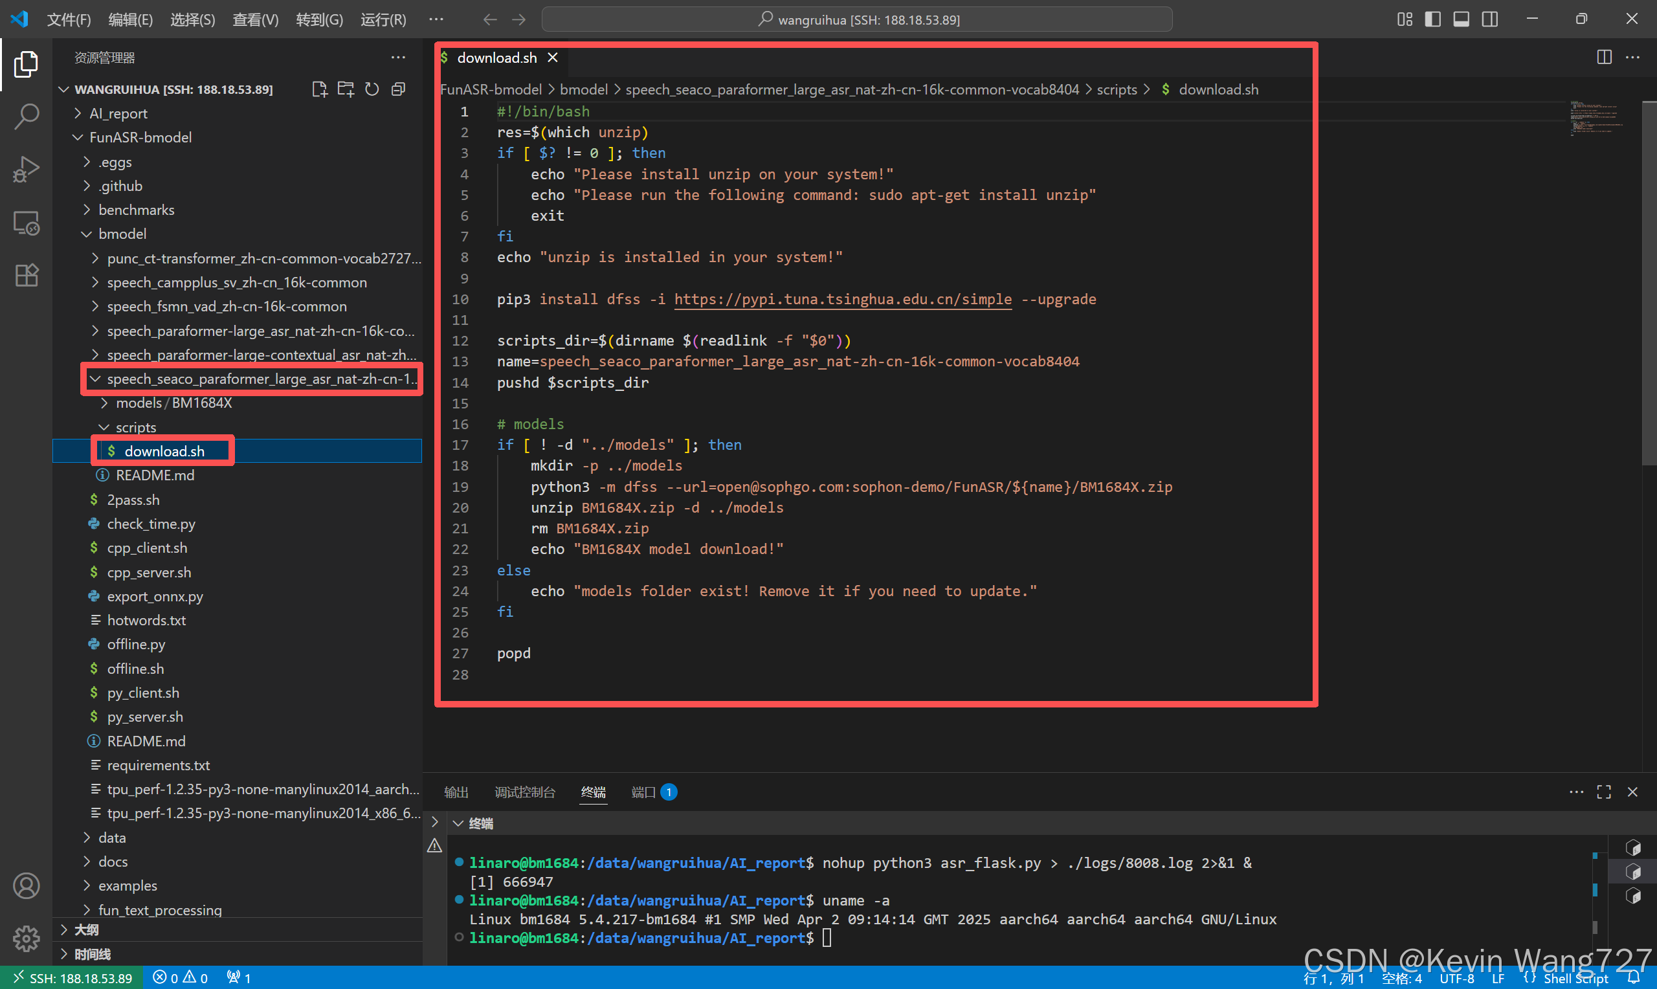Open 2pass.sh in the explorer
The image size is (1657, 989).
(x=237, y=500)
